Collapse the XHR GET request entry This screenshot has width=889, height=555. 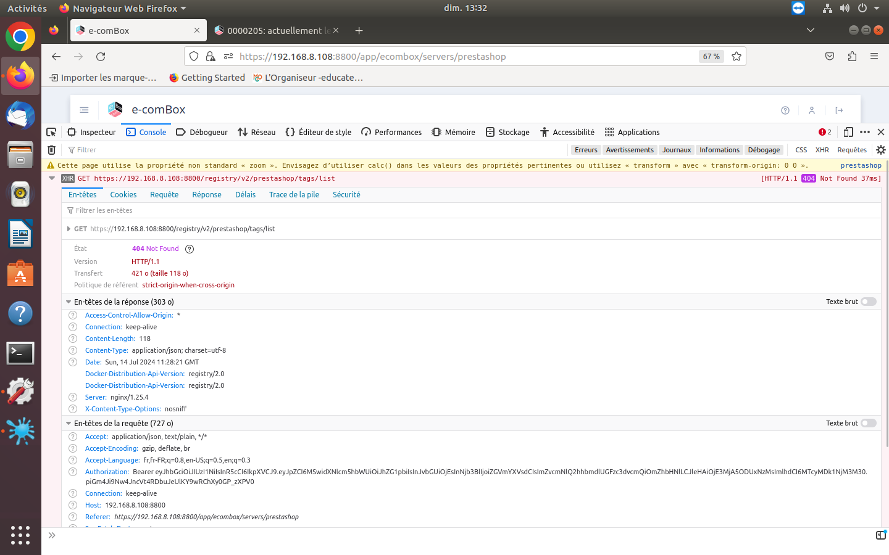[x=52, y=178]
